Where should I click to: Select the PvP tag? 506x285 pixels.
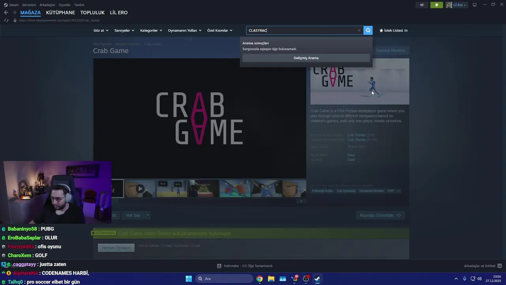tap(391, 191)
